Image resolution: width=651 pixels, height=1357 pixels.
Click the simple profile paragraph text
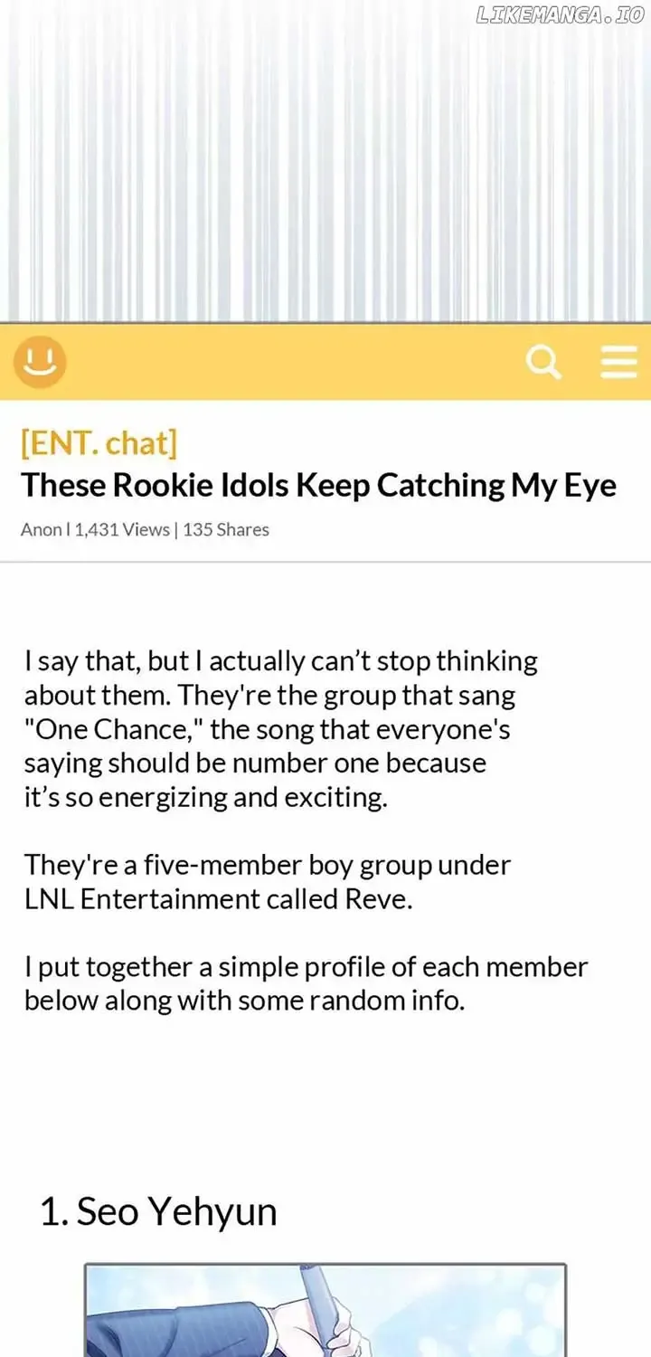[x=306, y=984]
